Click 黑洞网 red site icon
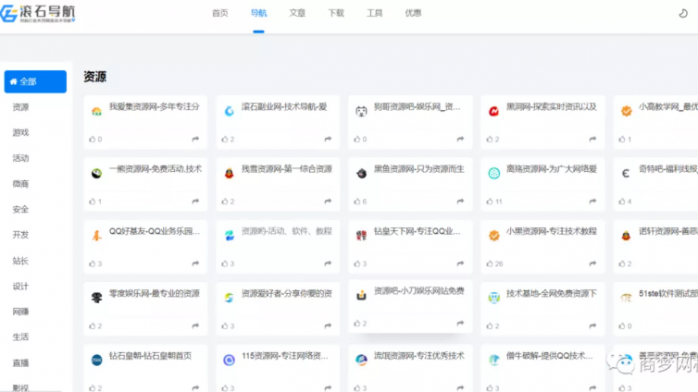This screenshot has height=392, width=698. coord(493,111)
